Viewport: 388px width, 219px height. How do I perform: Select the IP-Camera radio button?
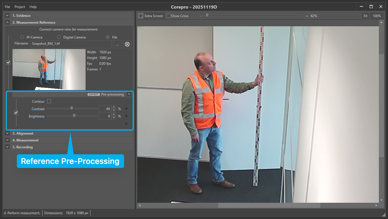22,37
